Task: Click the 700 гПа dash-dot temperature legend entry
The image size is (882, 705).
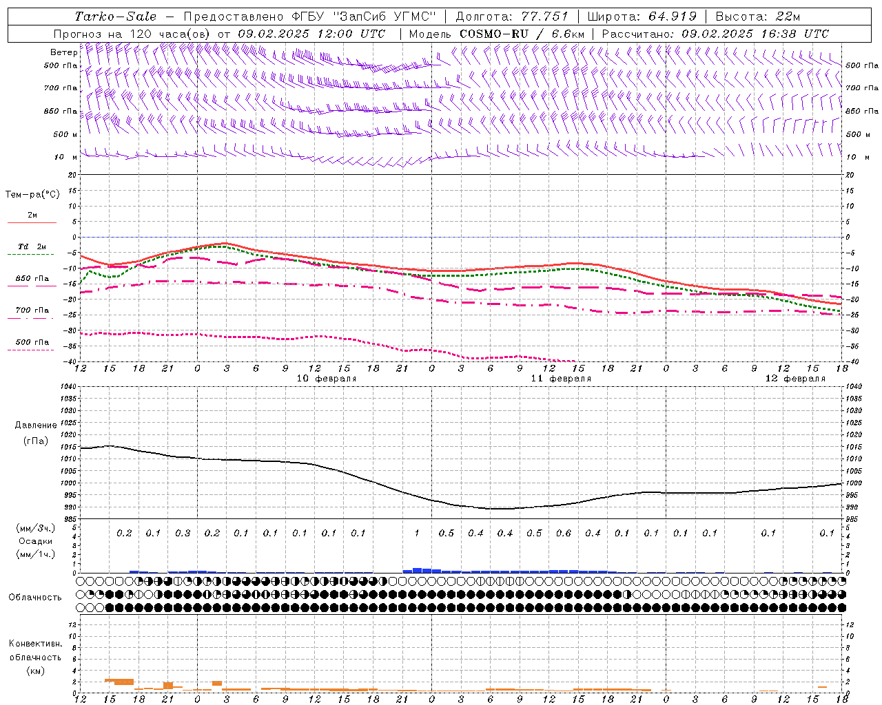Action: (x=32, y=311)
